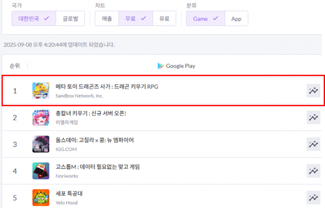Viewport: 325px width, 208px height.
Task: Click the 순위 column header
Action: click(15, 66)
